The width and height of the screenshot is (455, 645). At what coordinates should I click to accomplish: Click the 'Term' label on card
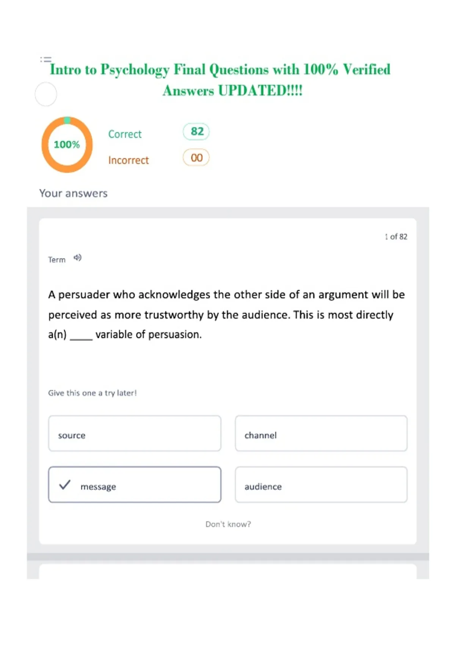point(57,260)
